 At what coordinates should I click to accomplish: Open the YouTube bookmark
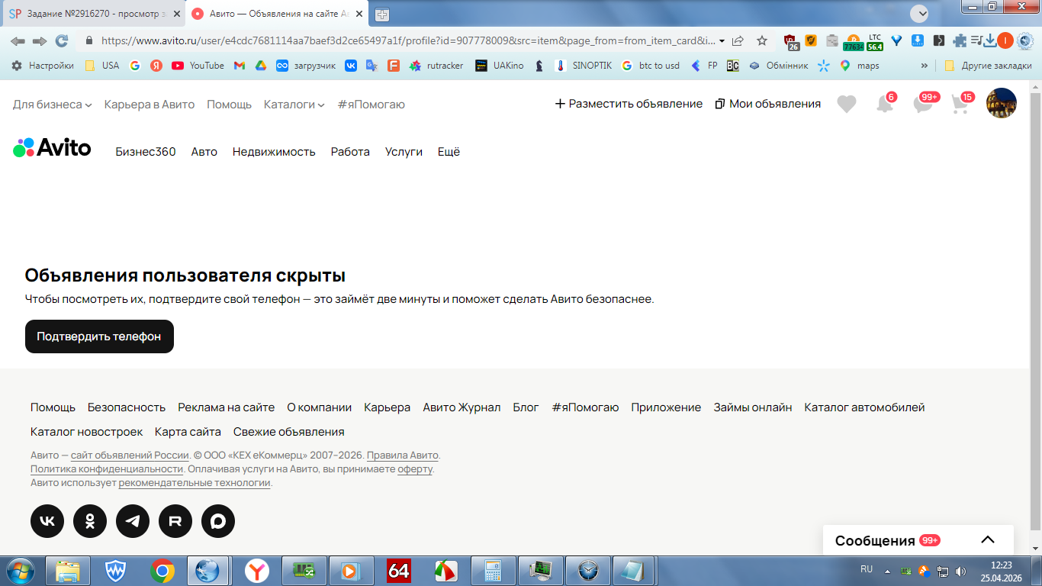tap(198, 66)
